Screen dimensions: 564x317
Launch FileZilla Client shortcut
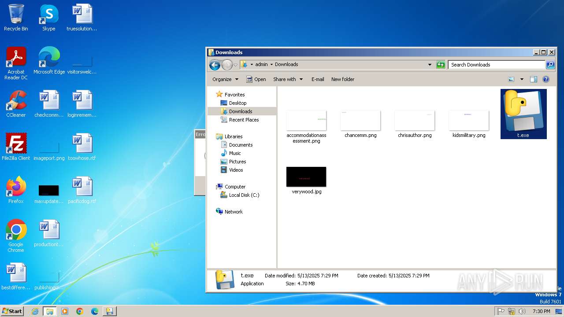coord(16,147)
